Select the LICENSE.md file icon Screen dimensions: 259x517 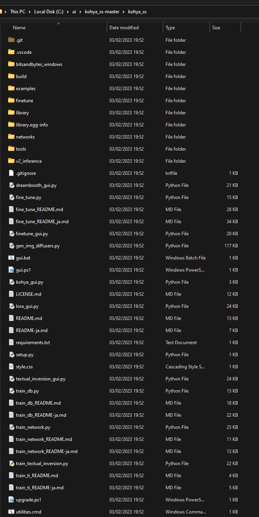[11, 294]
